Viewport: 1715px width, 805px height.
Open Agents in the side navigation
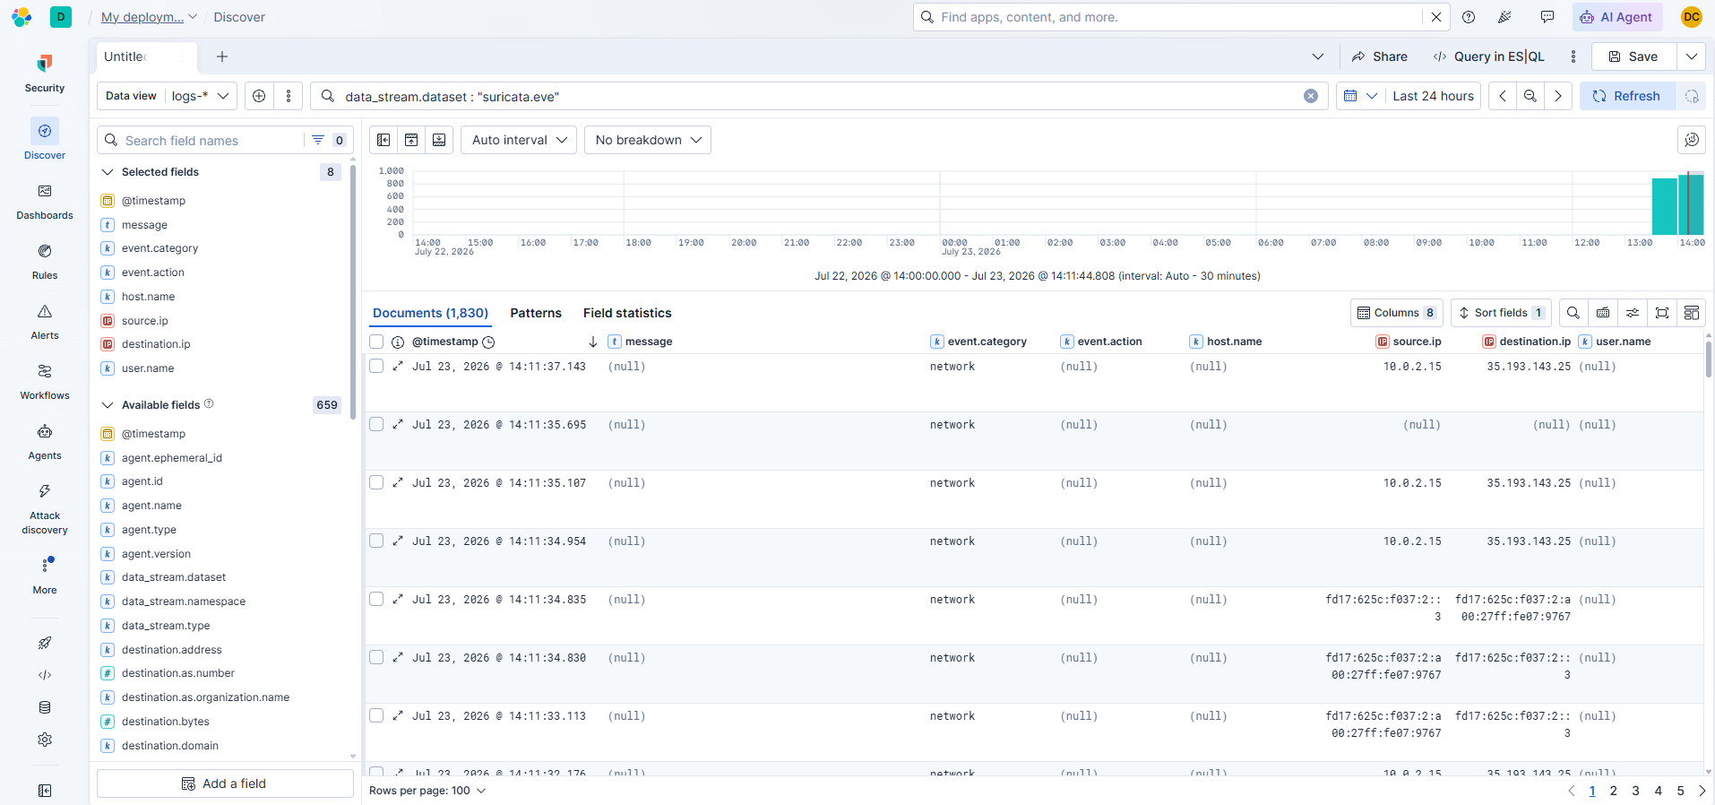click(45, 442)
